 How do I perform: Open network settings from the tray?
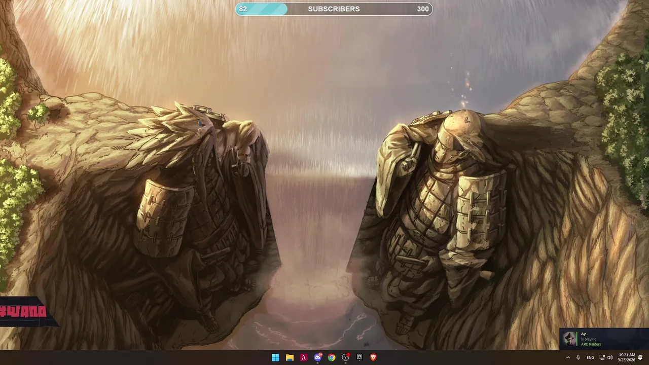pyautogui.click(x=602, y=357)
